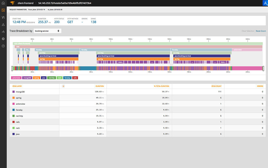Toggle the spring layer legend pill
The width and height of the screenshot is (268, 168).
tap(36, 78)
